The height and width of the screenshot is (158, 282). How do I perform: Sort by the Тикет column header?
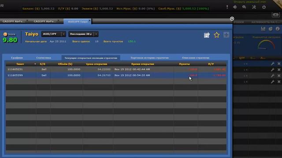click(20, 64)
